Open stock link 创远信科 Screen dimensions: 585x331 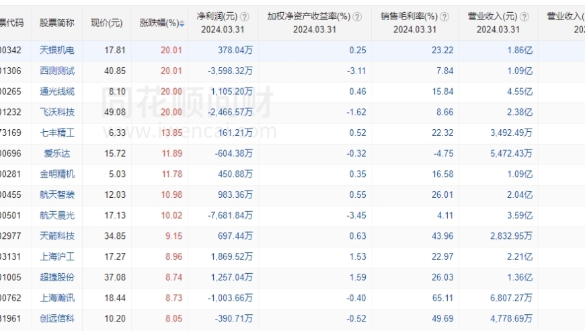coord(57,319)
